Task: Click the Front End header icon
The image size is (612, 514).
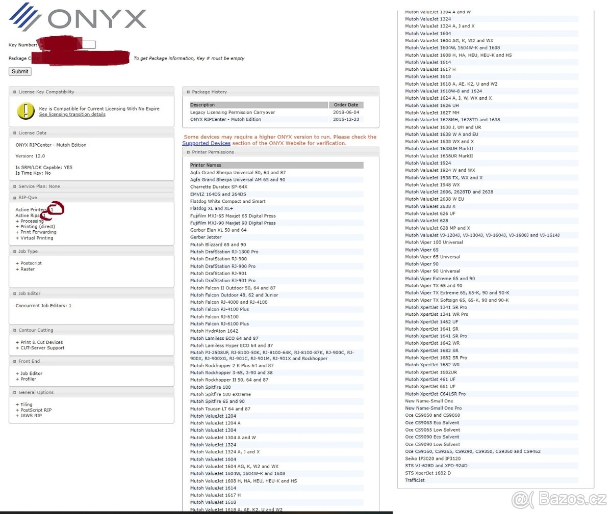Action: (x=15, y=362)
